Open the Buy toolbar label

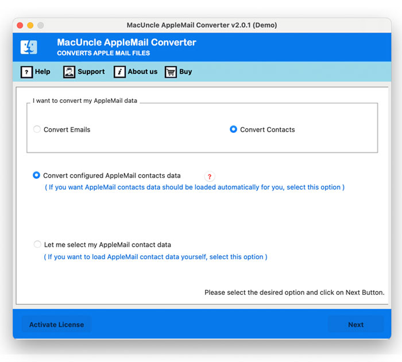point(185,72)
